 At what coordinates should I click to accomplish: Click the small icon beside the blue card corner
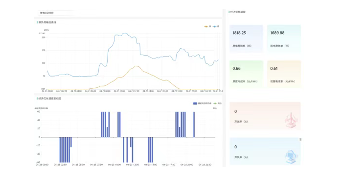[300, 139]
